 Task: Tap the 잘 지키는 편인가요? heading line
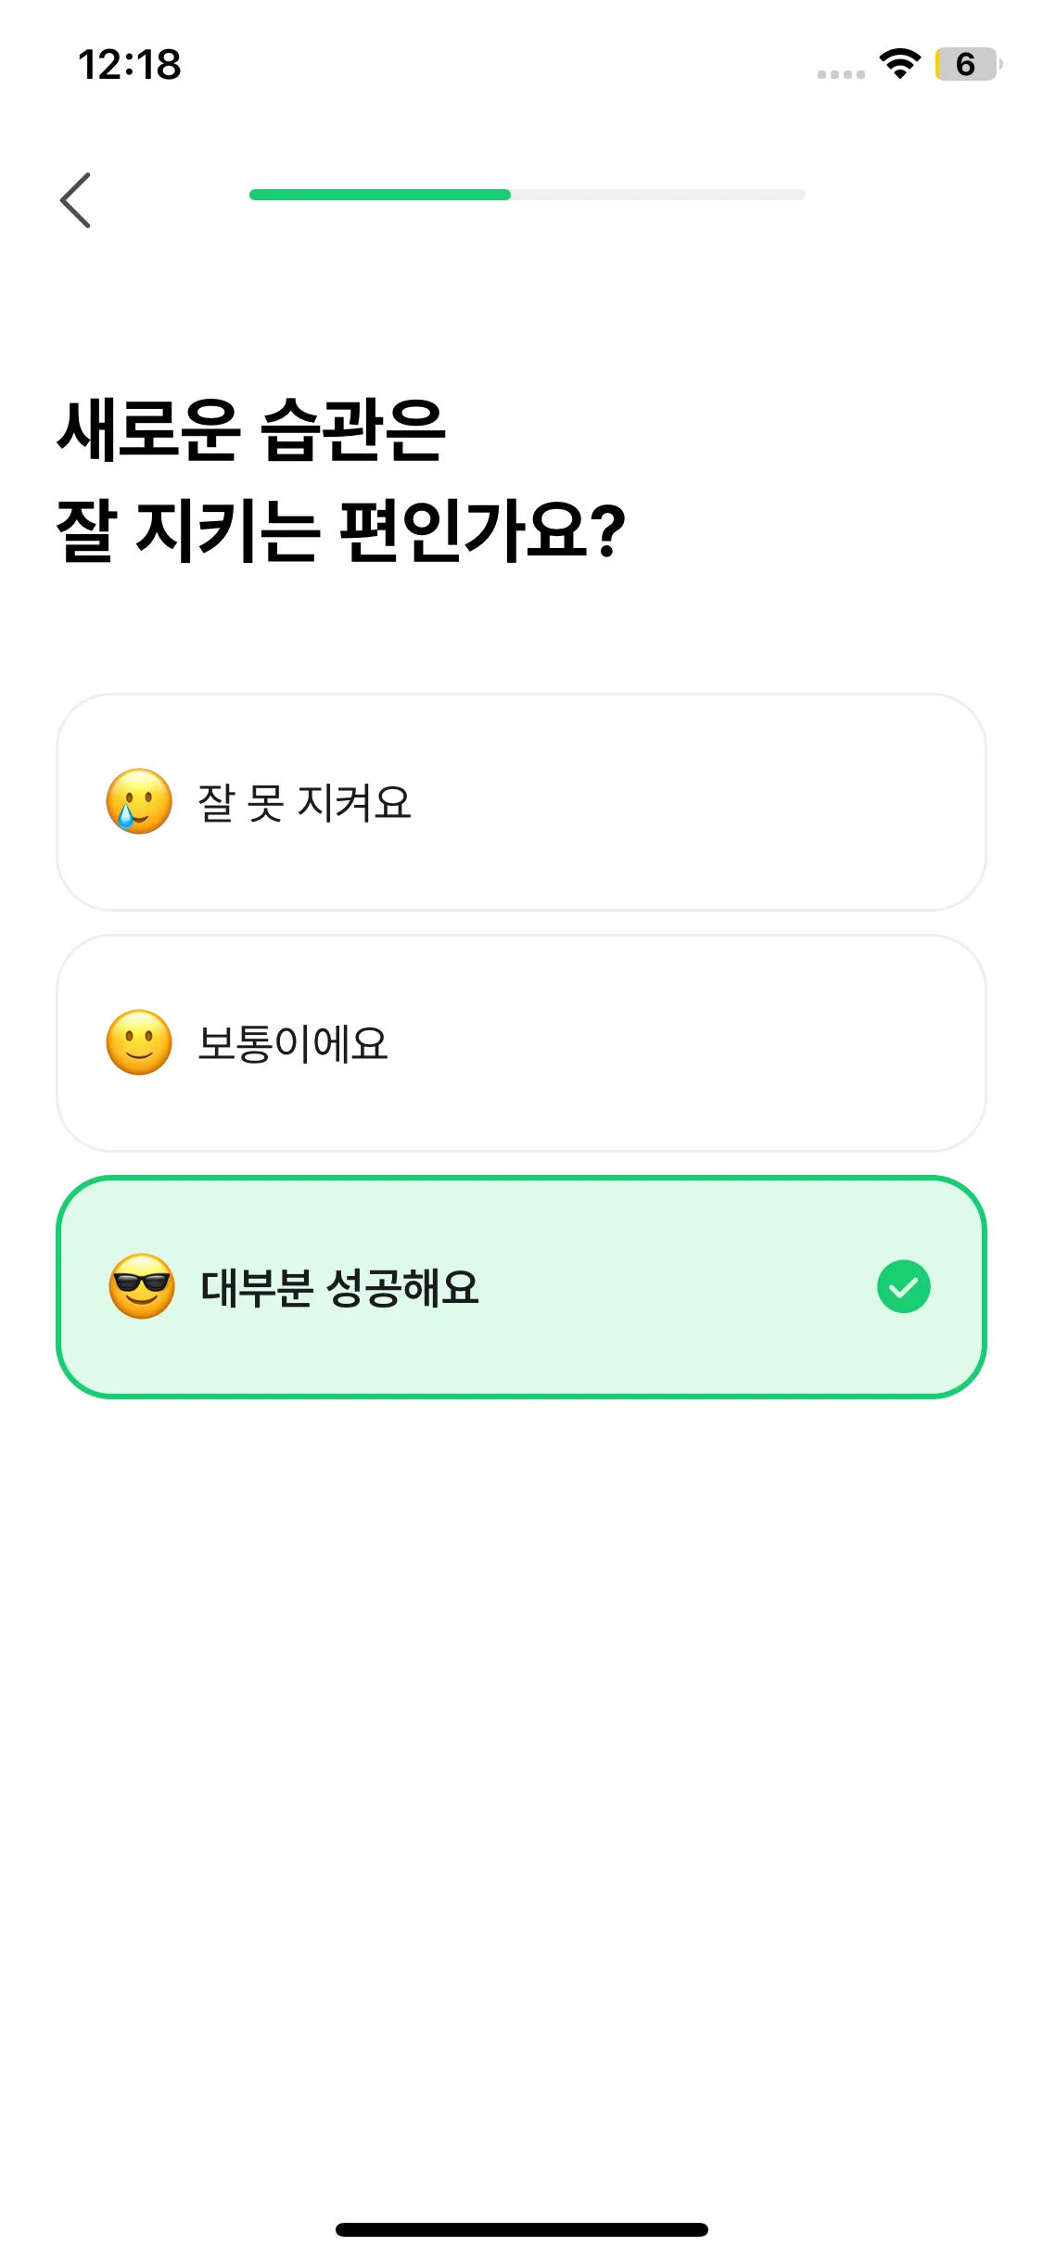coord(341,530)
